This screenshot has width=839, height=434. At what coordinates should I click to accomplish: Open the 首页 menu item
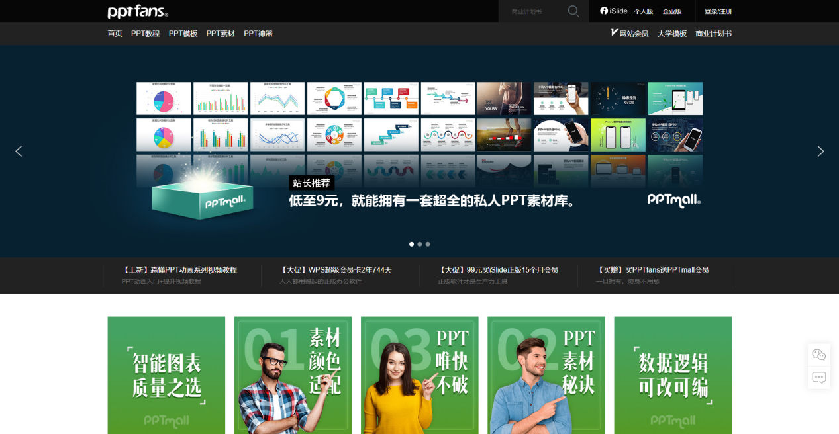pos(115,34)
